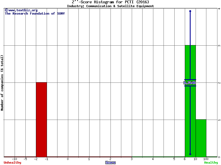The width and height of the screenshot is (221, 165).
Task: Click the red 'Unhealthy' label
Action: 12,163
